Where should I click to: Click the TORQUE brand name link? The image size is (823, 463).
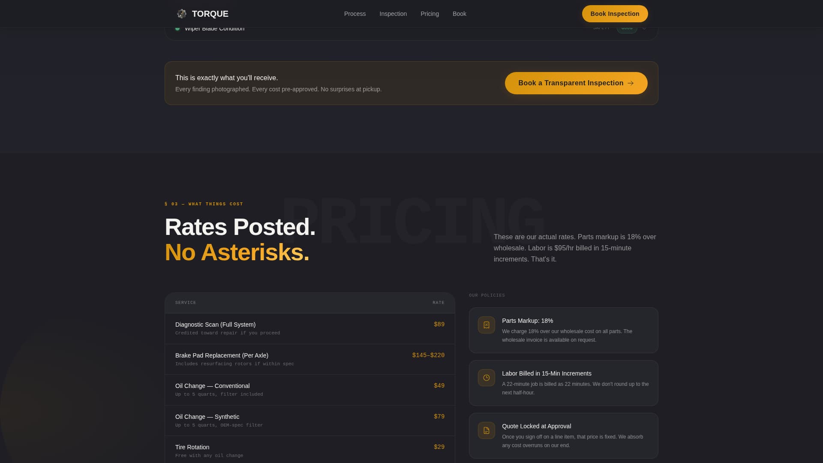pyautogui.click(x=210, y=14)
